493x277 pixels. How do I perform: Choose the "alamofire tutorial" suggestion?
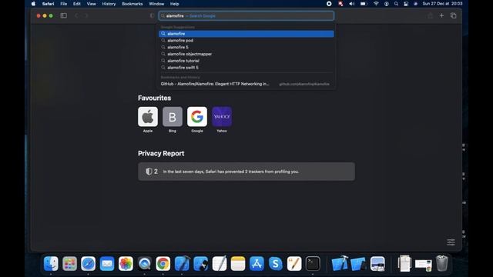tap(246, 61)
